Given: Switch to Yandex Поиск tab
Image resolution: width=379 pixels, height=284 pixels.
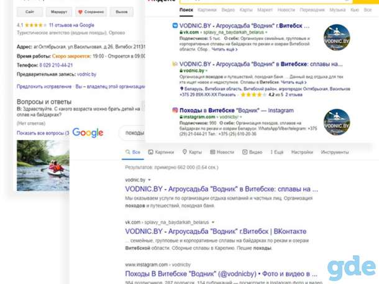Looking at the screenshot, I should [x=186, y=10].
